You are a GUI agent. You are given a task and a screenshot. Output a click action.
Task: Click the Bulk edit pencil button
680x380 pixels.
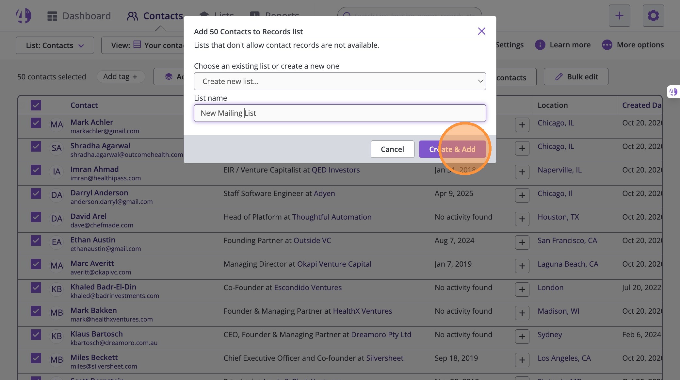[x=576, y=77]
